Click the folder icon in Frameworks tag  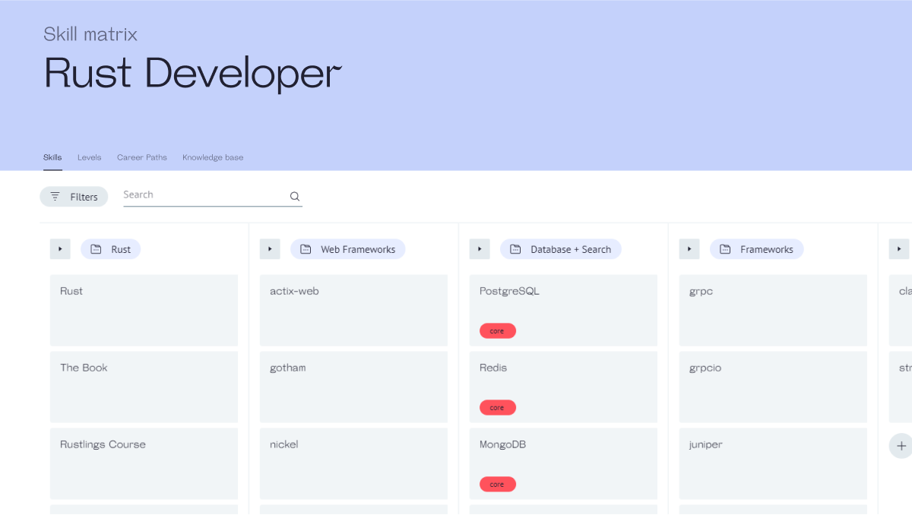coord(725,249)
